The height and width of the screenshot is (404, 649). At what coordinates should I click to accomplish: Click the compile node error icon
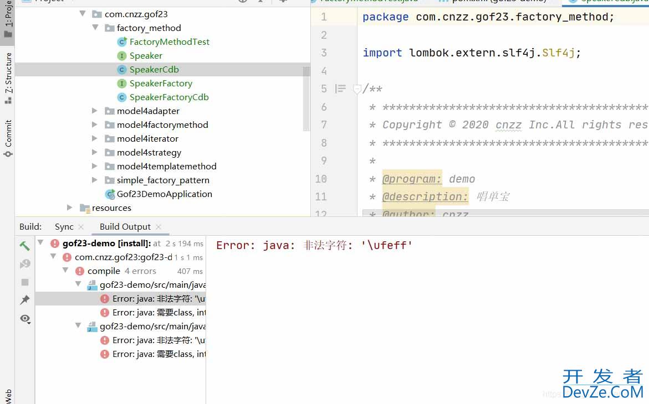80,271
